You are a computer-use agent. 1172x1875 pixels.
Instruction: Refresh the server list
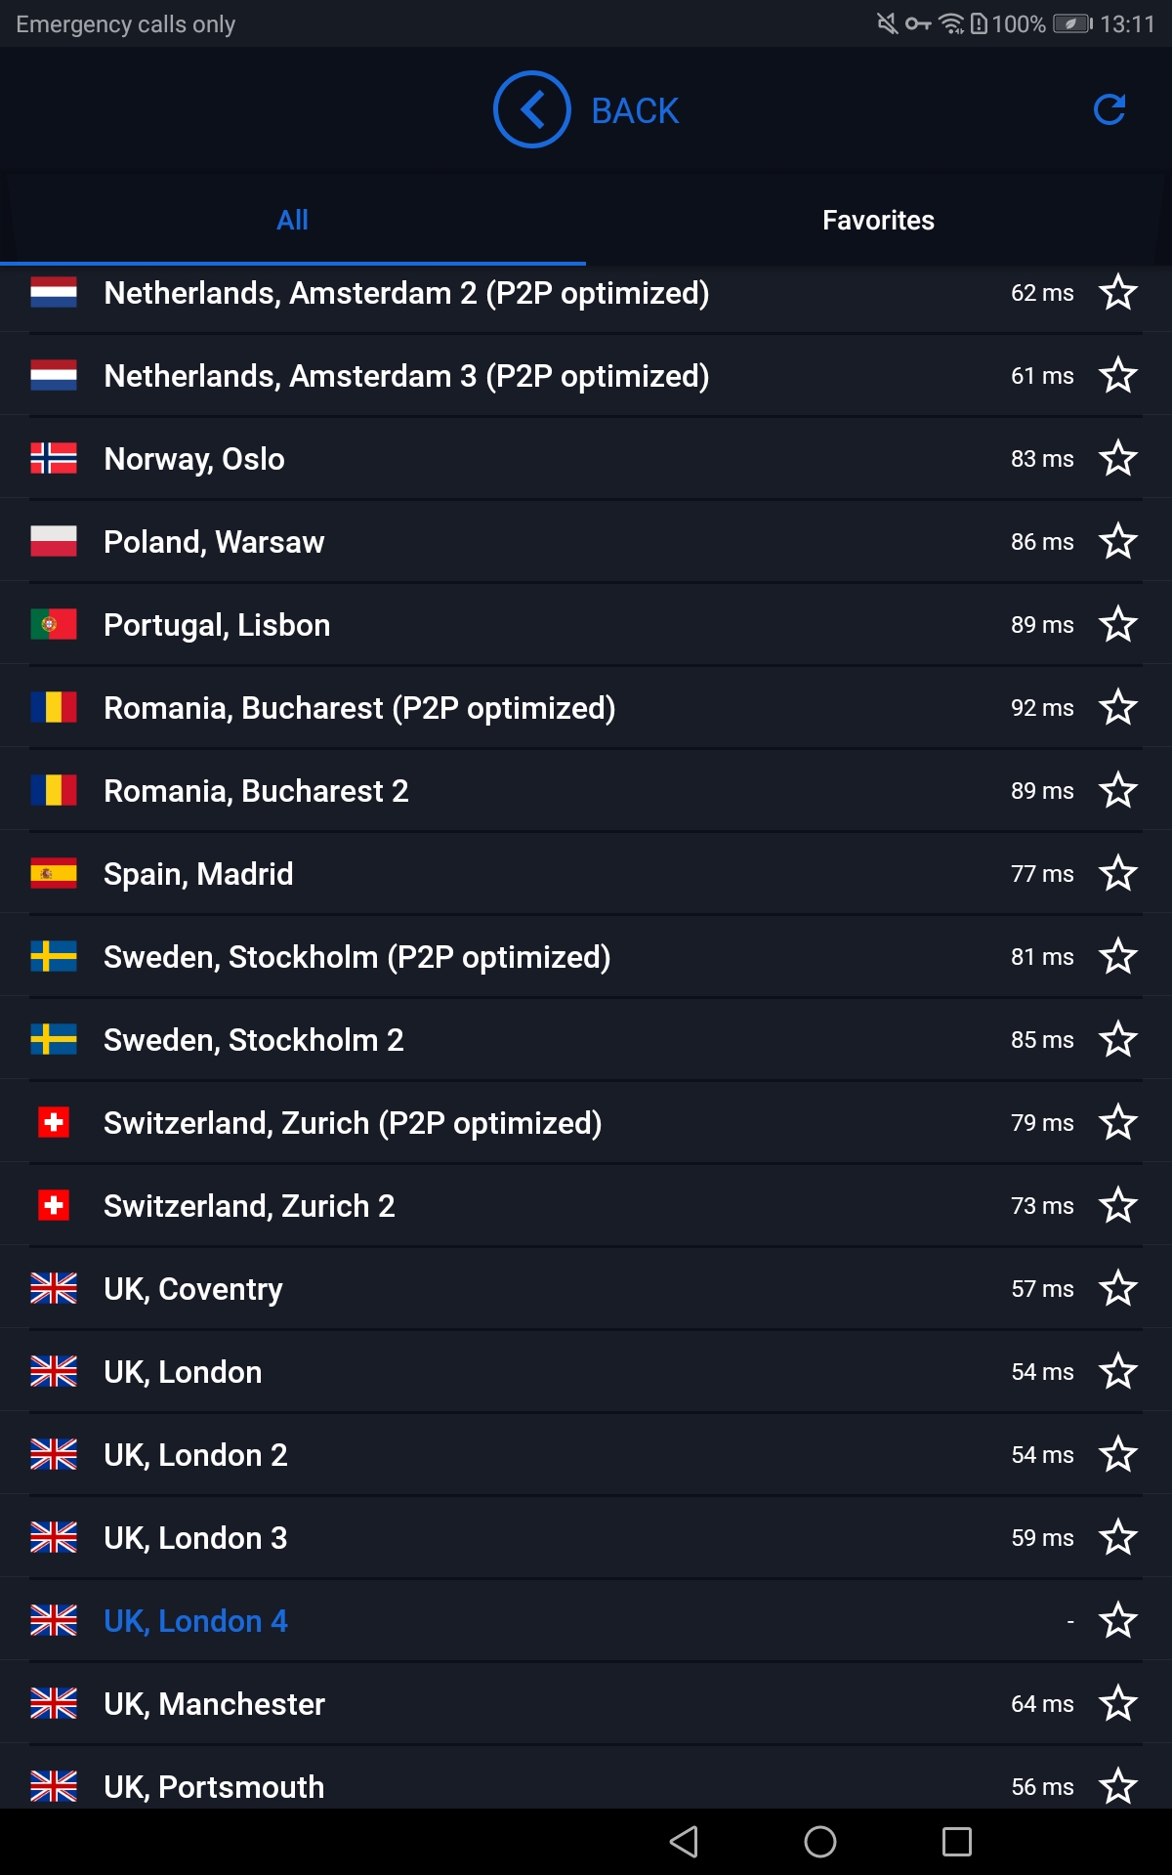[x=1109, y=109]
